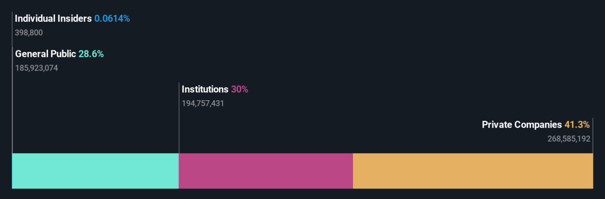
Task: Click the Institutions vertical marker line
Action: 179,118
